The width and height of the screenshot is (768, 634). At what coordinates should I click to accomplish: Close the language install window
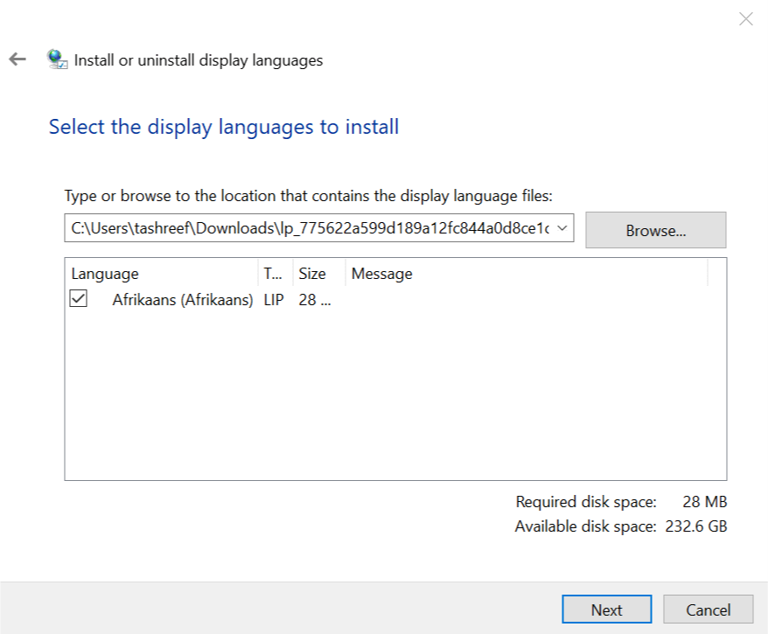pos(745,19)
